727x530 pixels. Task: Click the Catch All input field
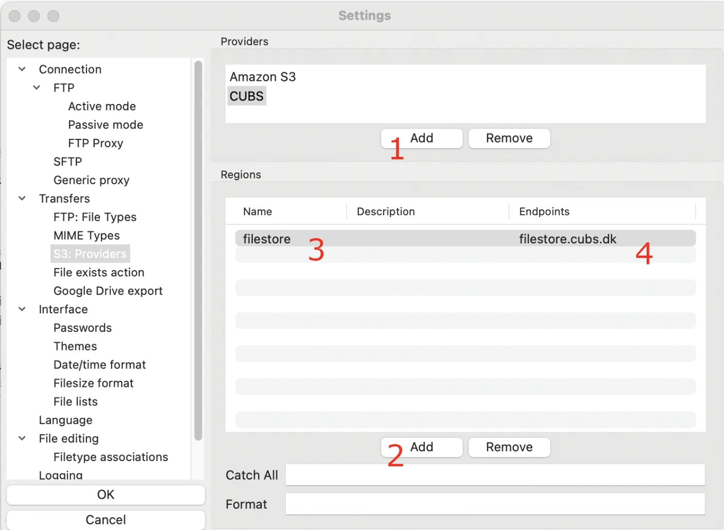(495, 475)
